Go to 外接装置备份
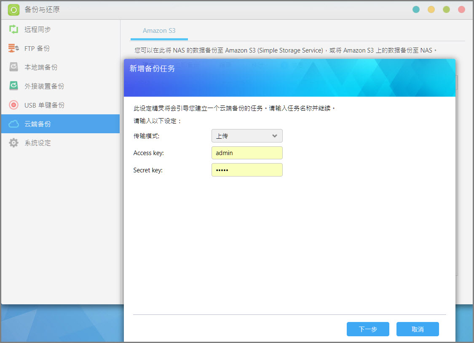This screenshot has width=474, height=343. 60,86
